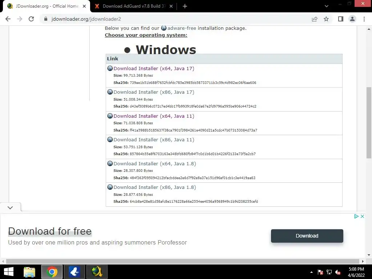Open the Chrome side panel icon
The image size is (372, 279).
[341, 19]
